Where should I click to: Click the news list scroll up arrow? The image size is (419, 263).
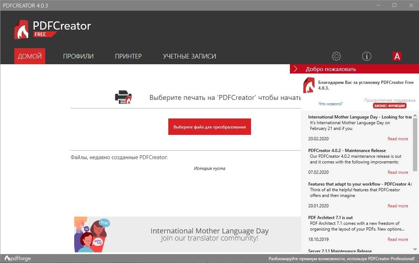415,116
